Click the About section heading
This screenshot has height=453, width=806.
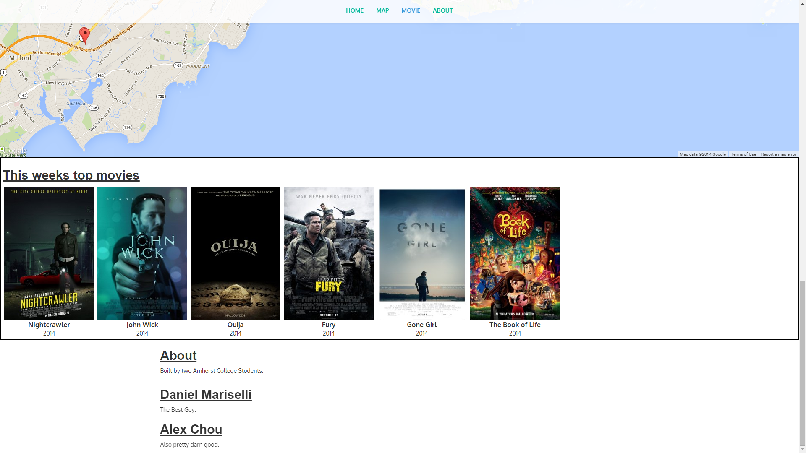[x=178, y=356]
